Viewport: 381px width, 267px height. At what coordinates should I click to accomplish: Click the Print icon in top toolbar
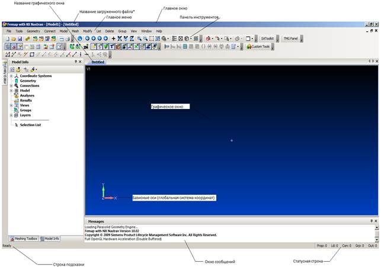(68, 38)
